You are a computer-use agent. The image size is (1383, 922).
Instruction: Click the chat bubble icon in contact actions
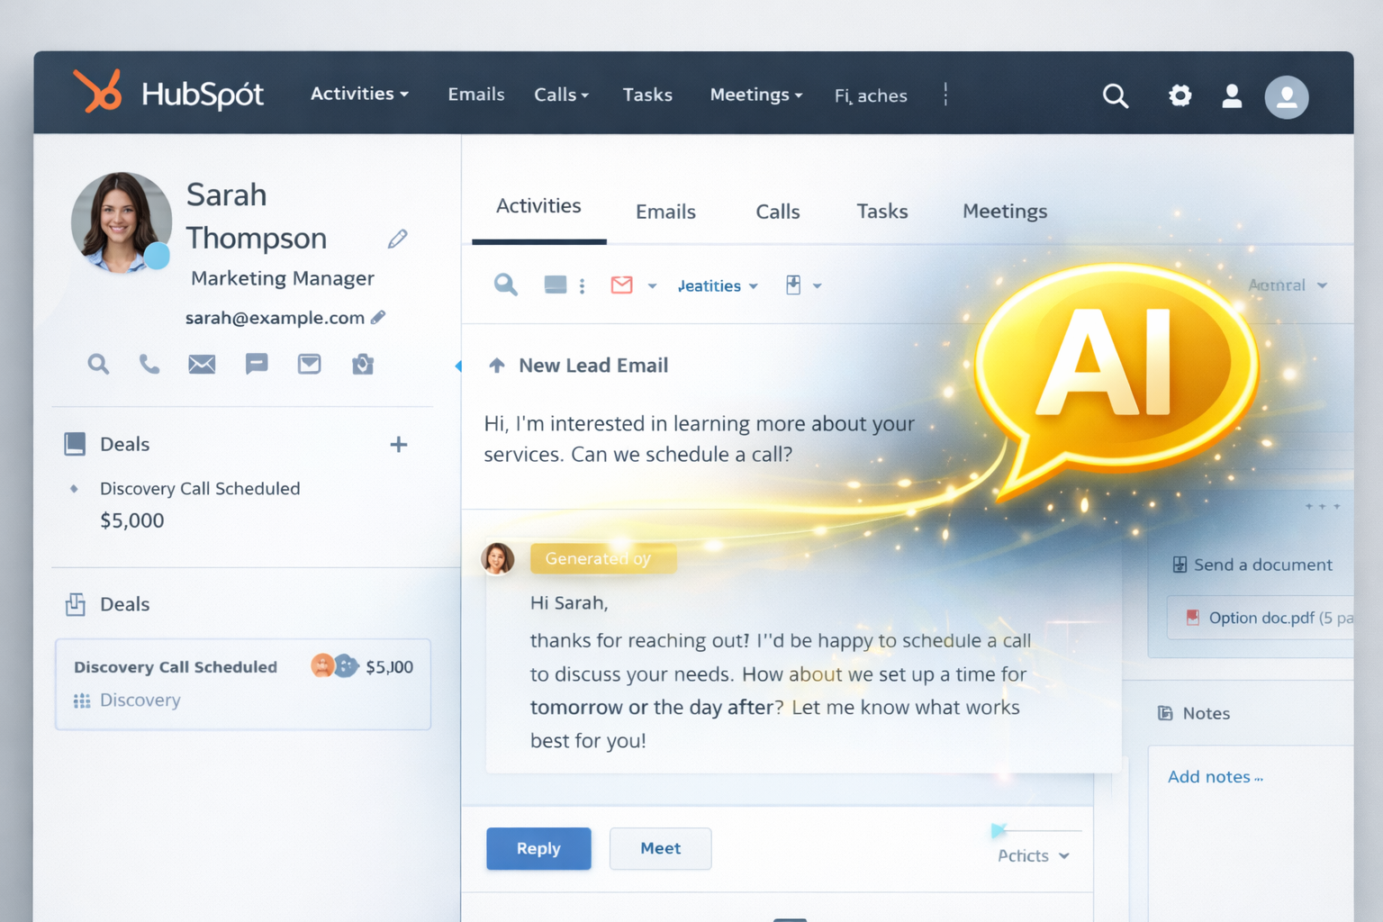pos(257,364)
